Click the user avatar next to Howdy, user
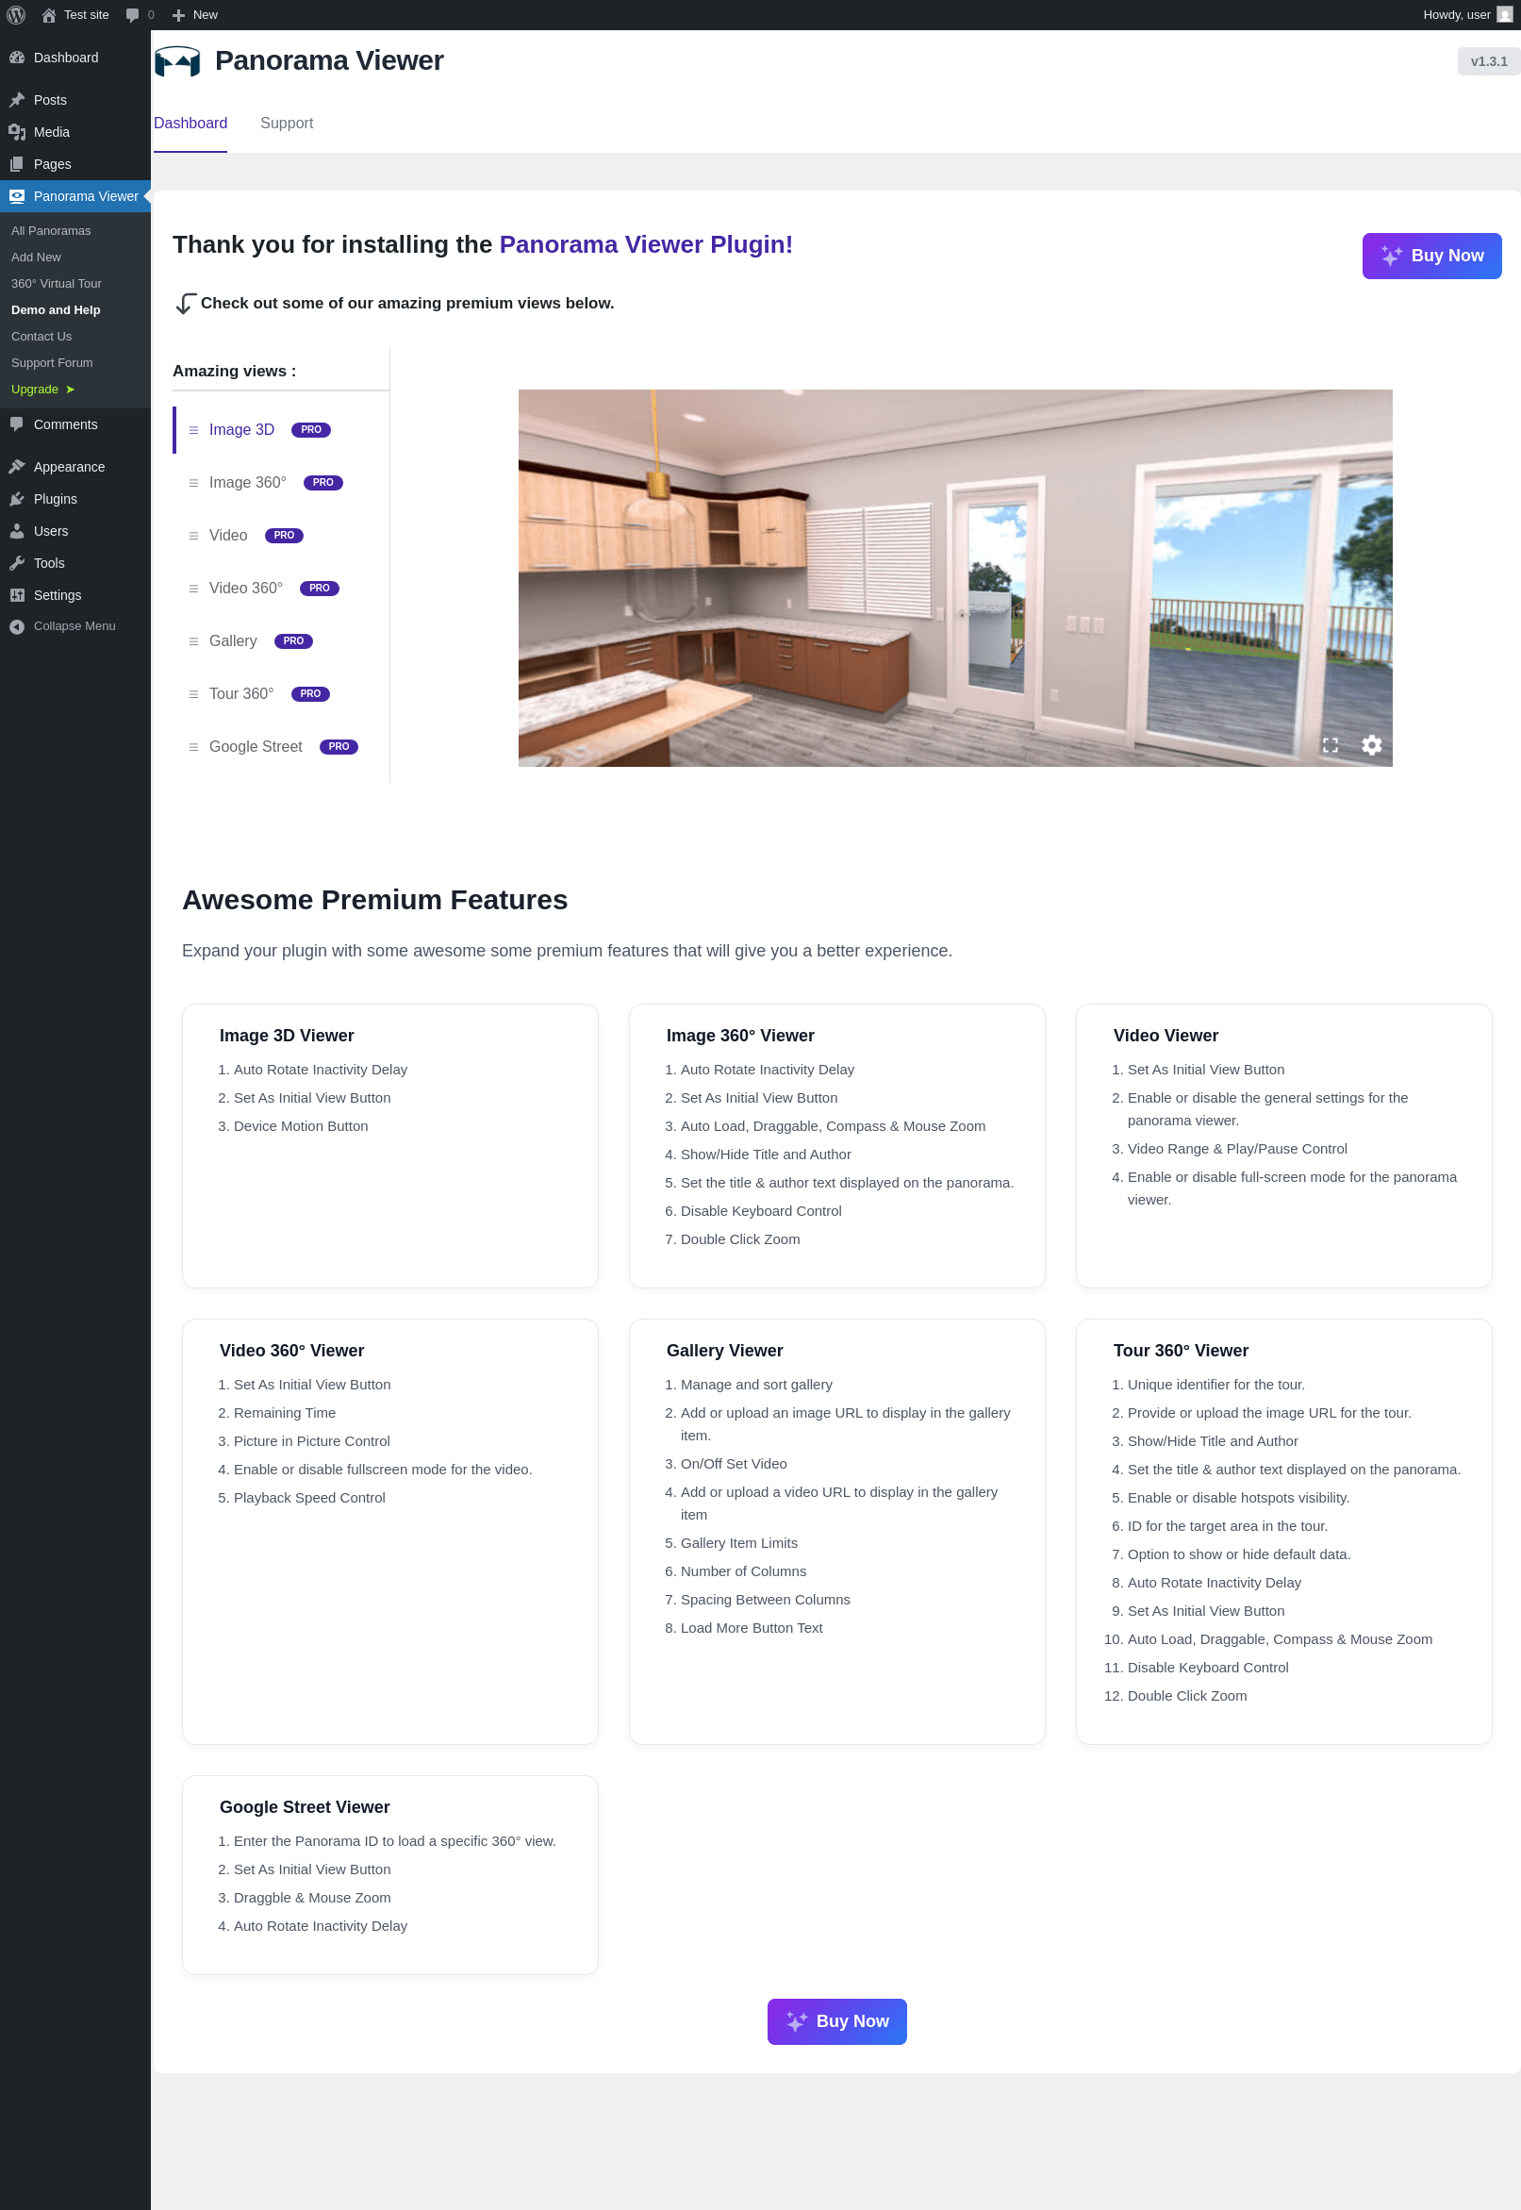This screenshot has height=2210, width=1521. point(1504,14)
